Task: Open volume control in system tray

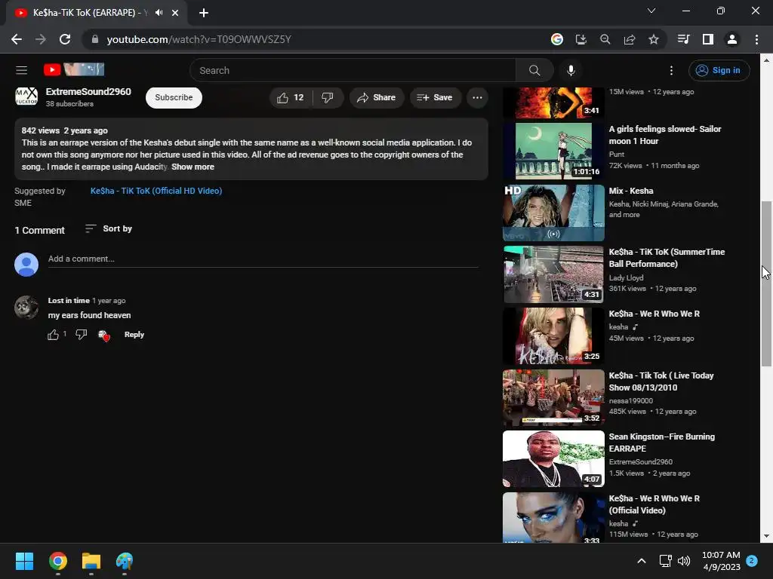Action: pos(684,561)
